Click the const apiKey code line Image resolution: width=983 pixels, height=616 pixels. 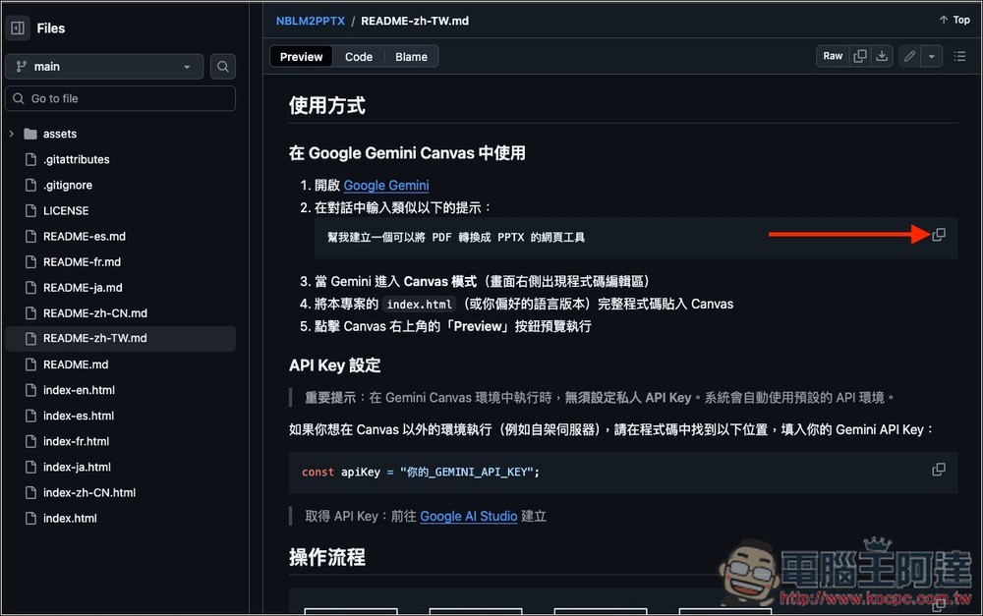tap(421, 472)
